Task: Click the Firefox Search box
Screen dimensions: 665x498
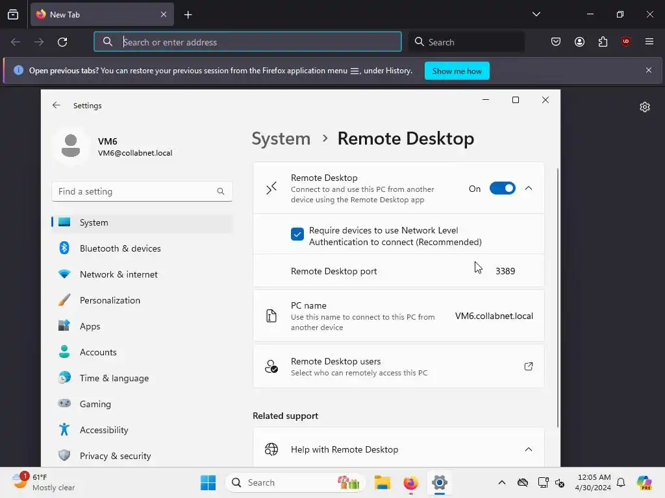Action: 466,42
